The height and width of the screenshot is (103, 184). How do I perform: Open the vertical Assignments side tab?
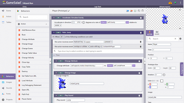point(182,69)
